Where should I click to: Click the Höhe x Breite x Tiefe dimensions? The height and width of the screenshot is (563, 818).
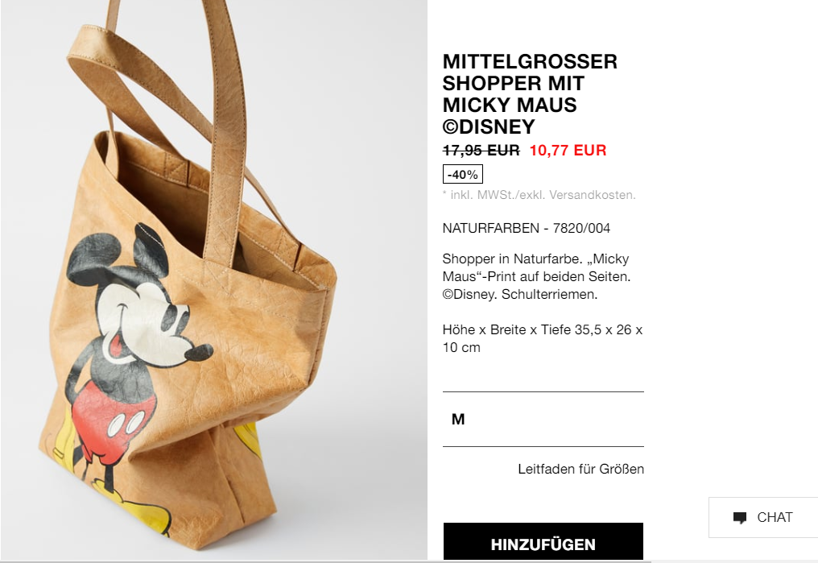(542, 338)
